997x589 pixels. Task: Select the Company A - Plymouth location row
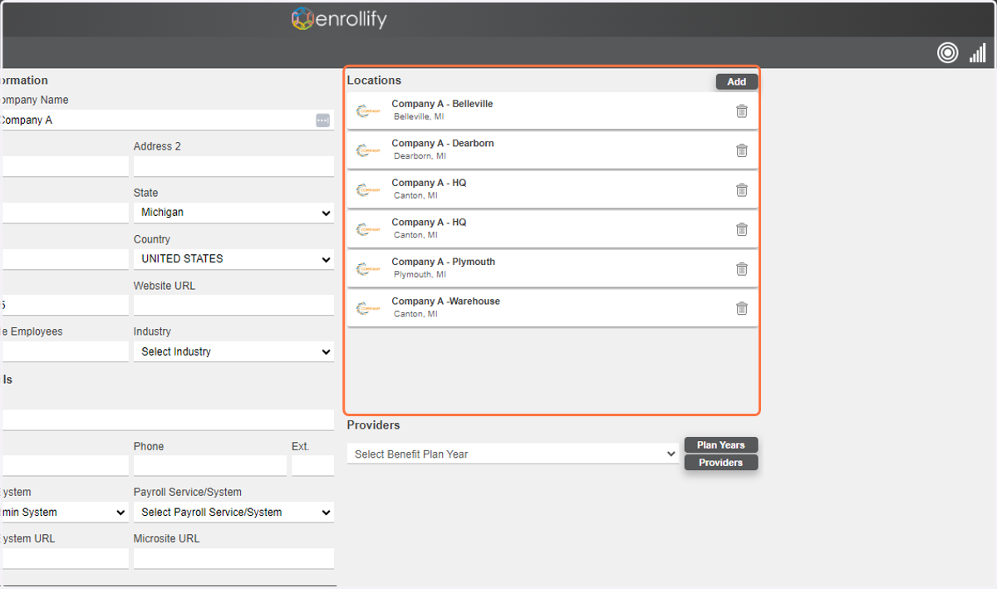(553, 268)
